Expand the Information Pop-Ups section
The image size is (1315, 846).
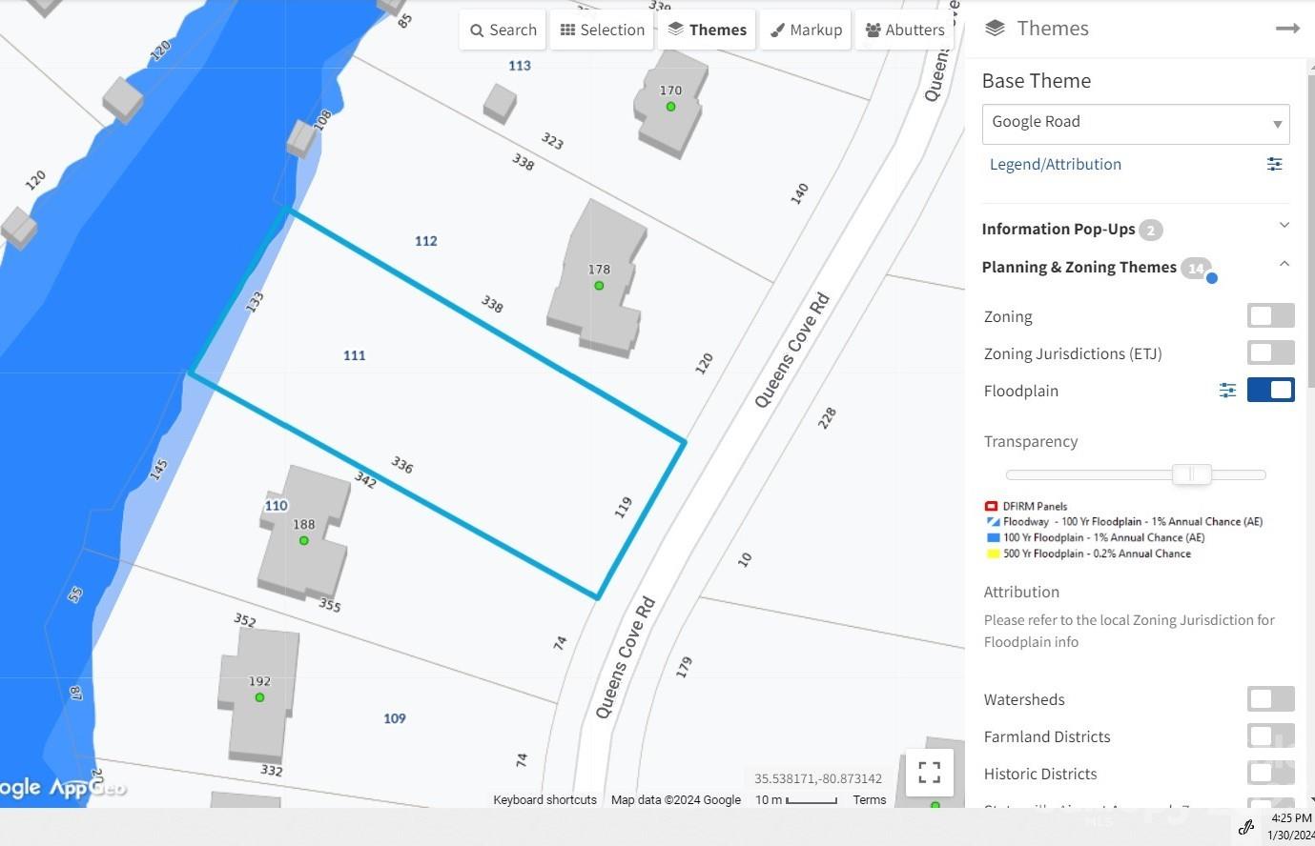pos(1284,226)
